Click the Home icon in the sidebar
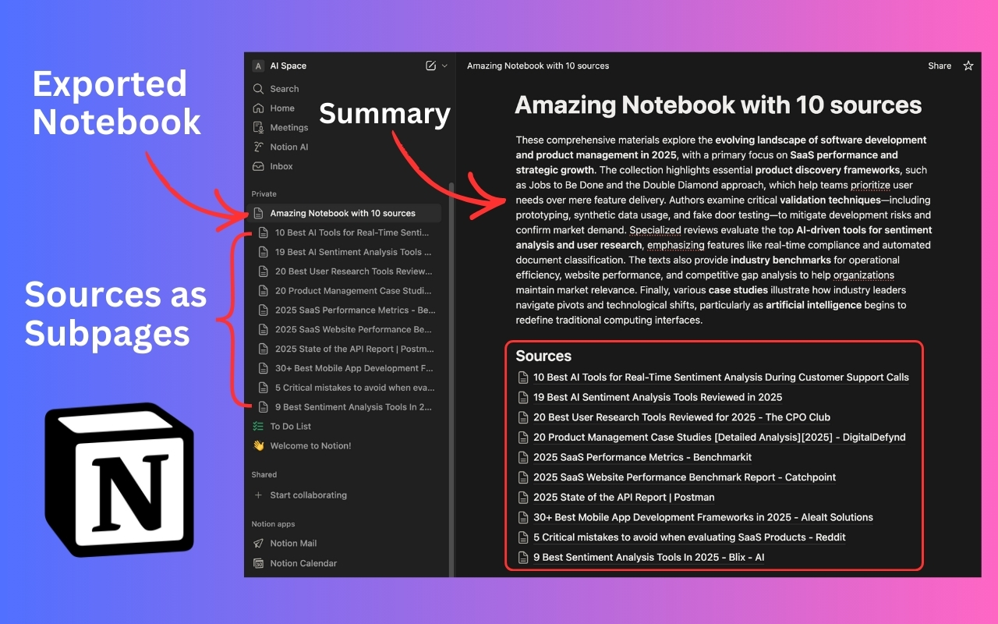The width and height of the screenshot is (998, 624). [x=259, y=108]
